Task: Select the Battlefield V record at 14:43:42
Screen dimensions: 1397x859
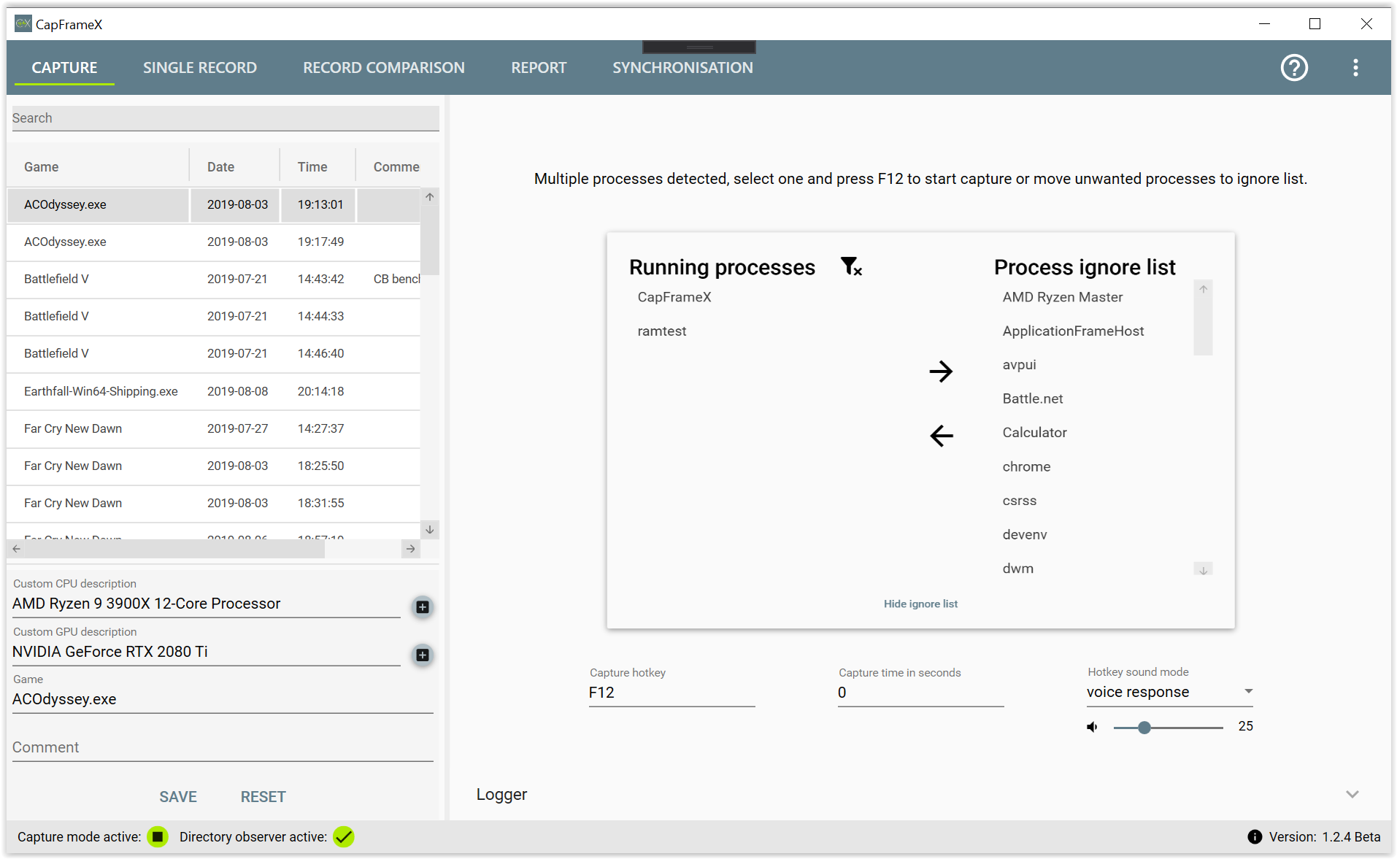Action: 214,280
